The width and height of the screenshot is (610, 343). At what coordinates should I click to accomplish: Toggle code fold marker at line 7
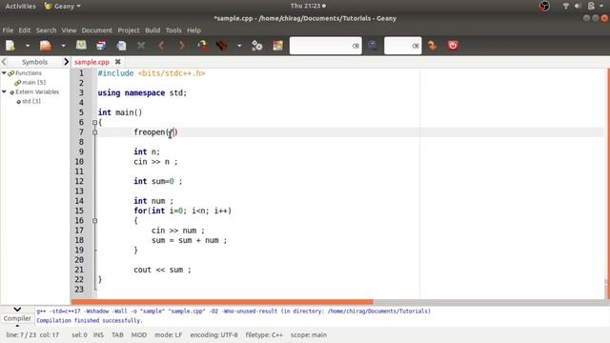[x=94, y=132]
